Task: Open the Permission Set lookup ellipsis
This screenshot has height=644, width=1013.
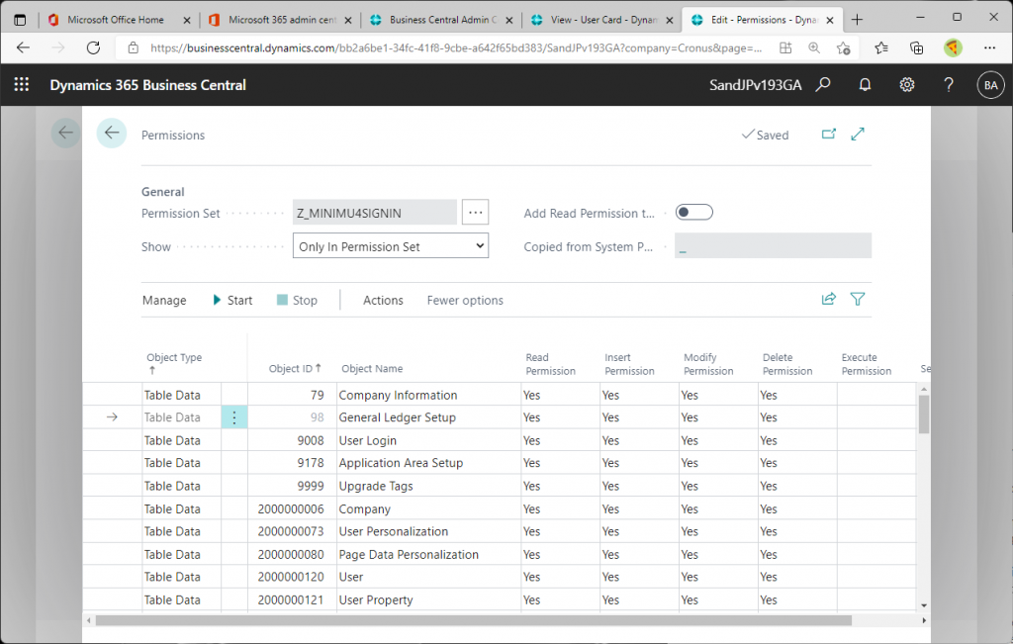Action: click(475, 212)
